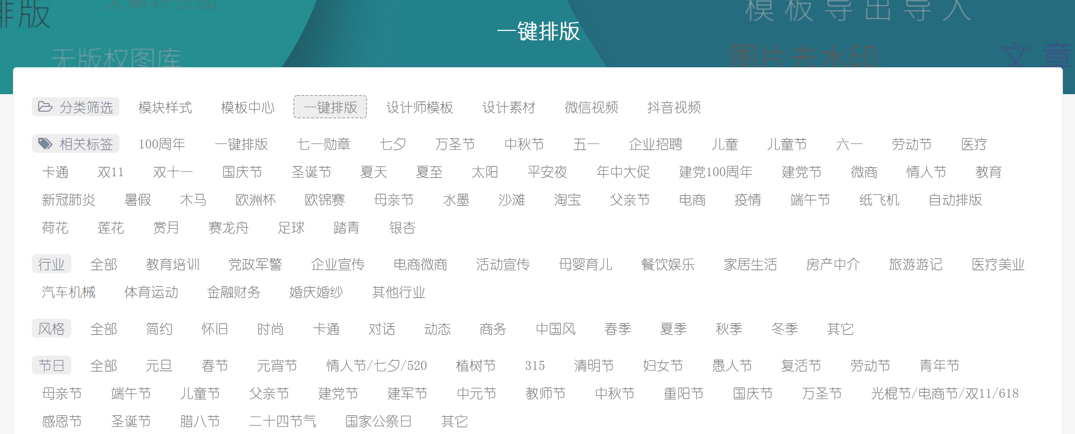Choose the 双11 tag filter
Image resolution: width=1075 pixels, height=434 pixels.
click(x=110, y=172)
